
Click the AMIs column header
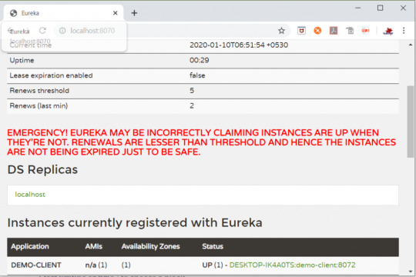[x=94, y=246]
